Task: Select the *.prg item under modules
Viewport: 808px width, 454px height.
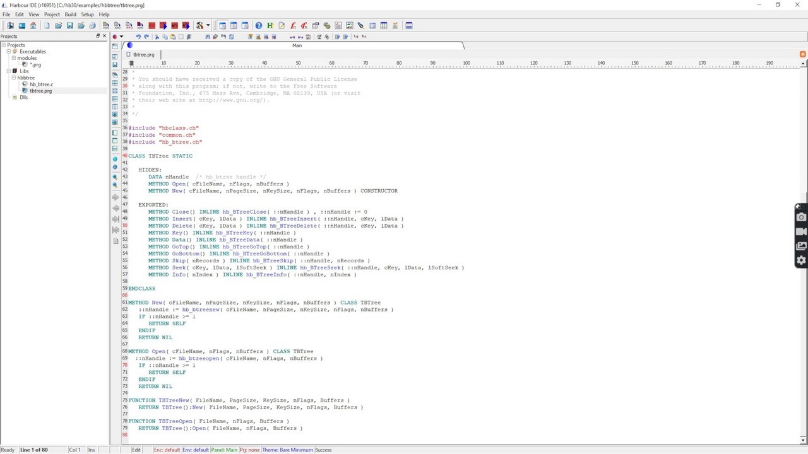Action: point(35,64)
